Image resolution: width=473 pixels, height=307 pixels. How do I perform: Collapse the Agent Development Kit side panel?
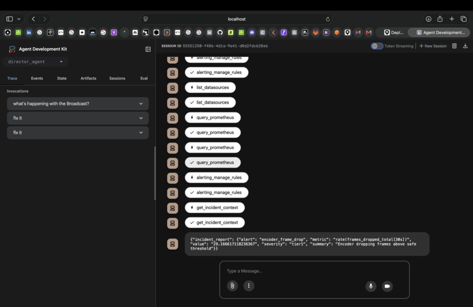148,49
